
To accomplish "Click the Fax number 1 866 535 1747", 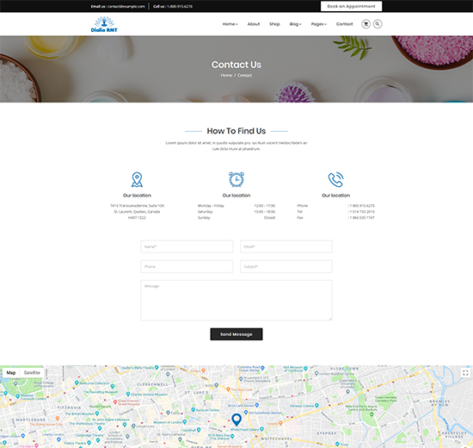I will pyautogui.click(x=362, y=218).
